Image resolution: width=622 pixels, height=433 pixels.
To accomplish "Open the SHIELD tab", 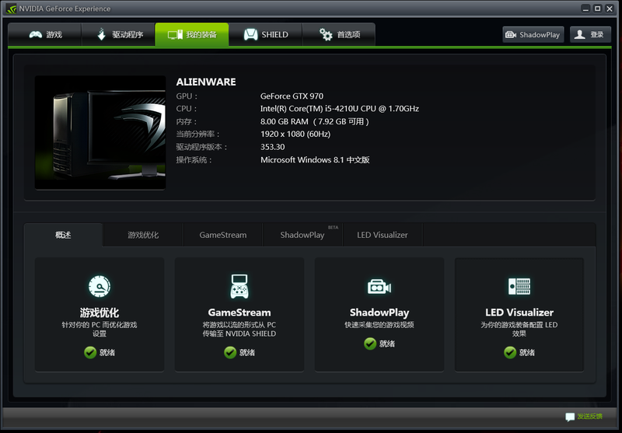I will [265, 34].
